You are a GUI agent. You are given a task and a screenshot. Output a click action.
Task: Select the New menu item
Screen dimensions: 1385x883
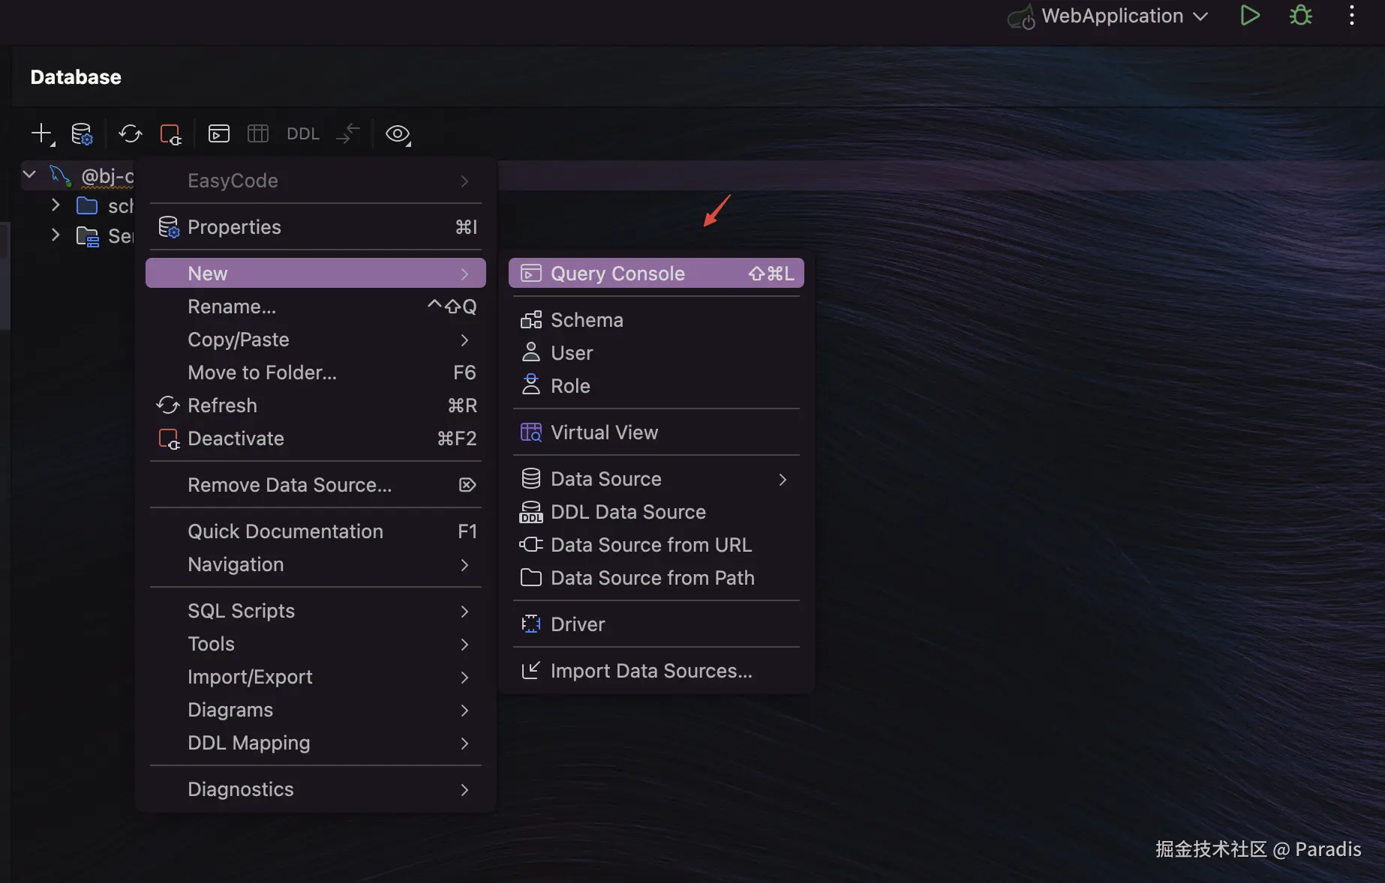pyautogui.click(x=316, y=274)
